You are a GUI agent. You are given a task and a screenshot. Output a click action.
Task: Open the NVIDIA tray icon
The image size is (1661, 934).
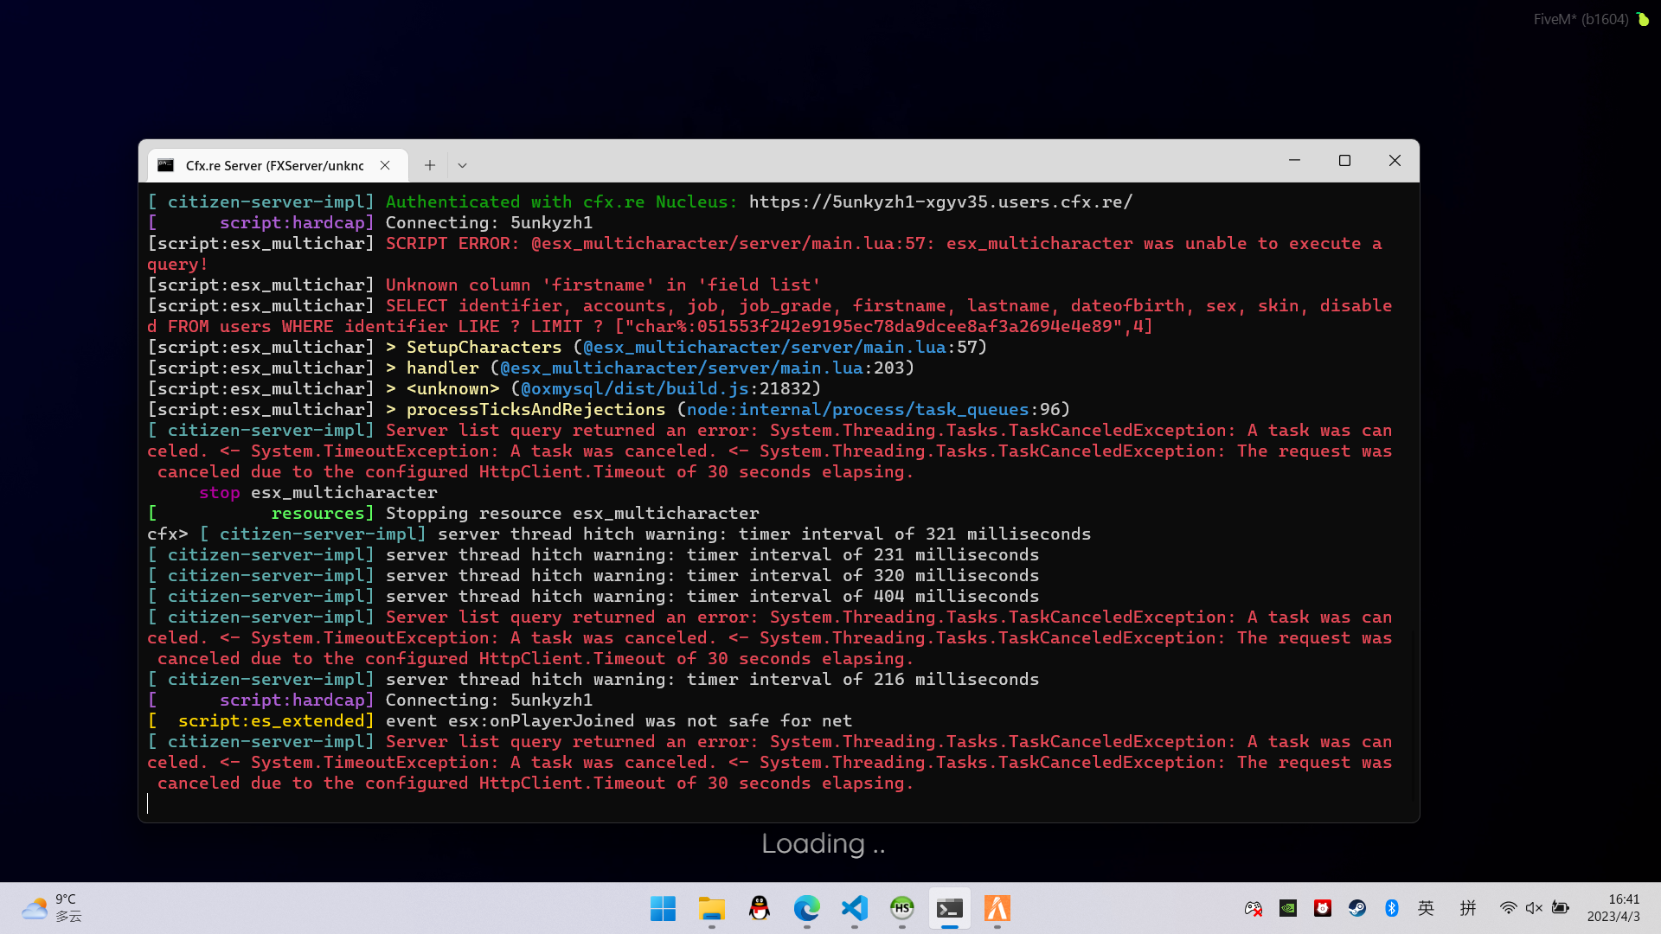tap(1288, 908)
